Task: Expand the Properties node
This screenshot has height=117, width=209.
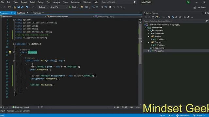Action: (148, 31)
